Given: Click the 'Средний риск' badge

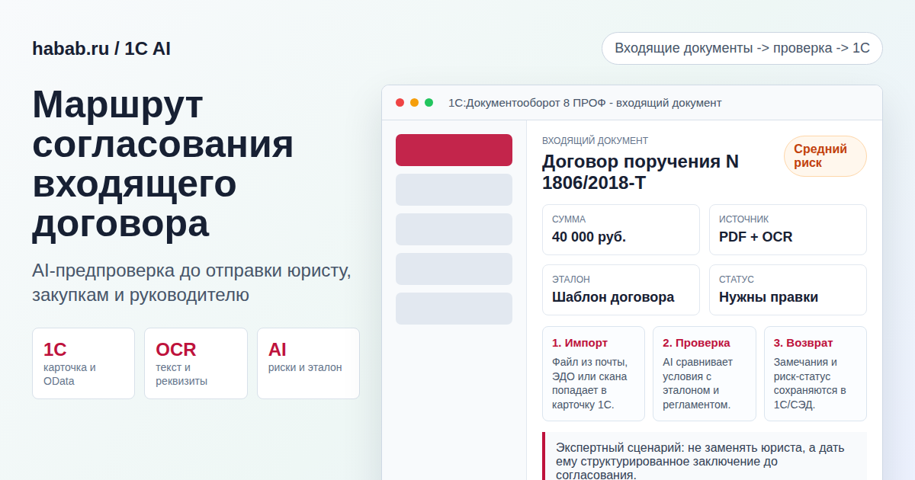Looking at the screenshot, I should 825,156.
